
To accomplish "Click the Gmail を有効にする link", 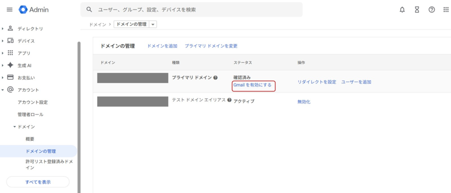I will (252, 85).
